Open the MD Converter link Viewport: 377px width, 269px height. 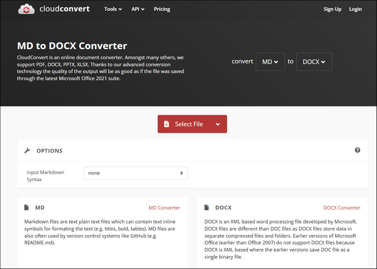pos(164,208)
